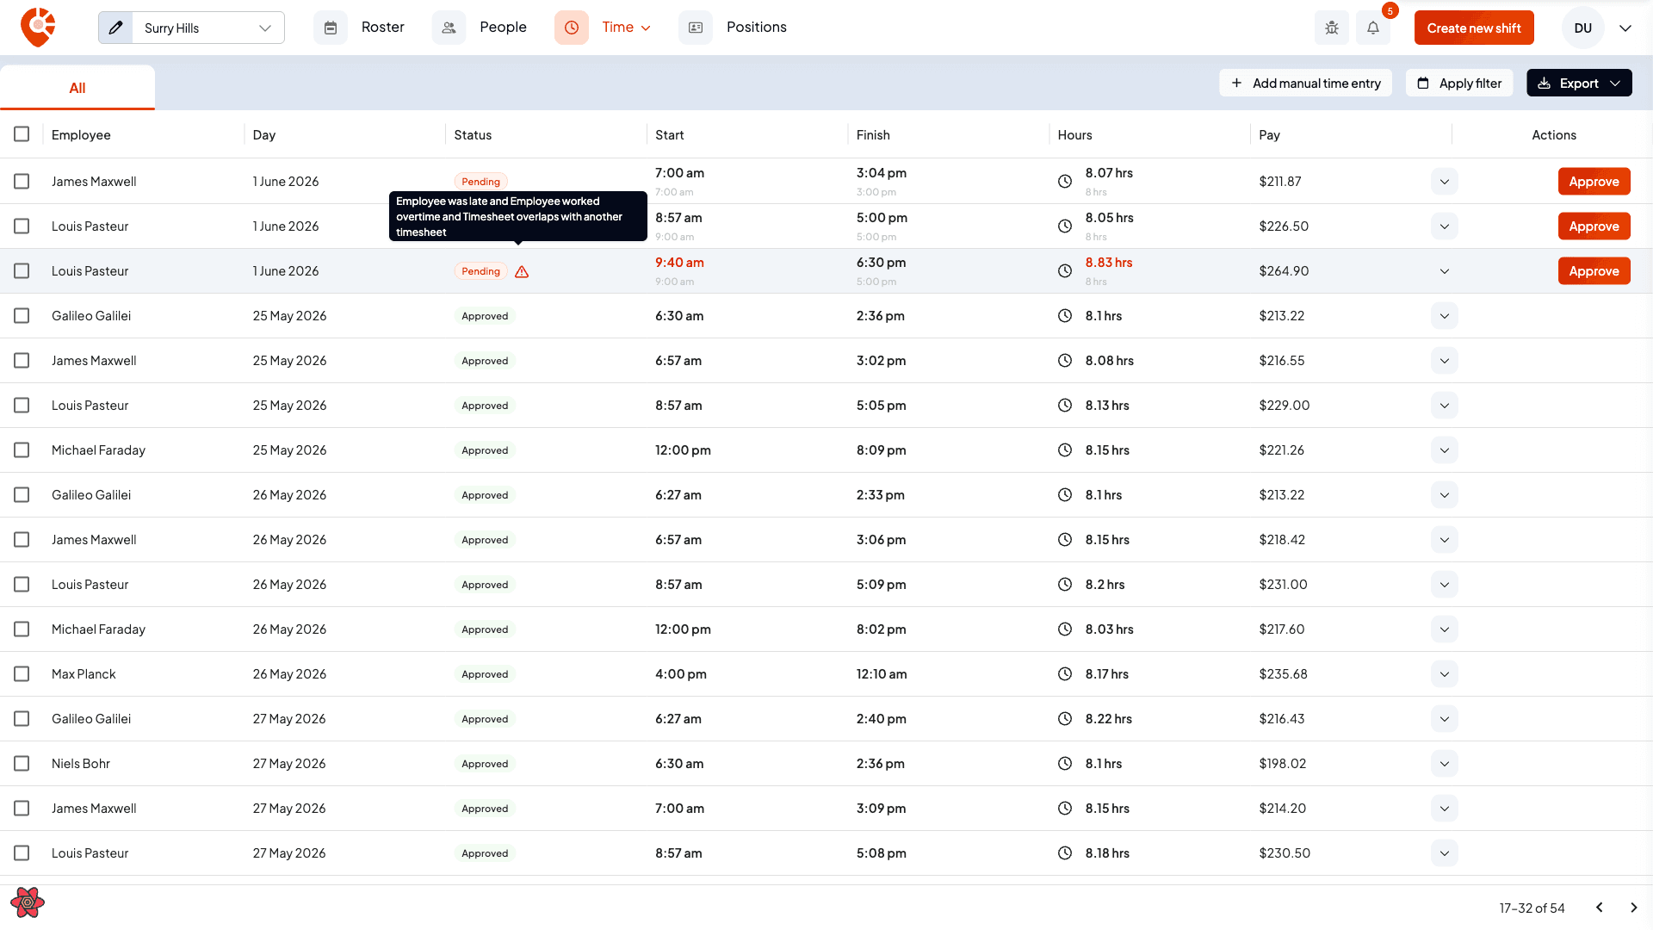Click clock icon next to 8.18 hrs

pyautogui.click(x=1065, y=853)
